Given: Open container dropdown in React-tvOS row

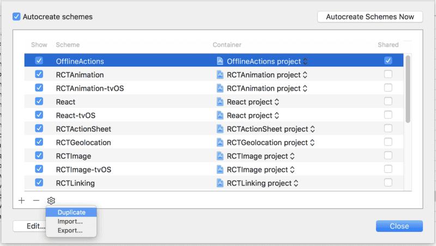Looking at the screenshot, I should click(277, 116).
